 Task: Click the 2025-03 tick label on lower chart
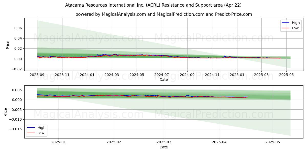(x=163, y=143)
